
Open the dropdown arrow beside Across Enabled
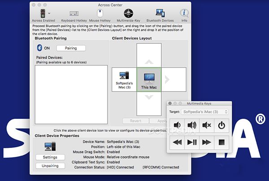point(49,13)
